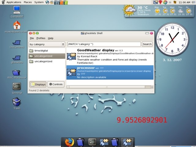Image resolution: width=196 pixels, height=147 pixels.
Task: Open the Trash desktop icon
Action: point(17,102)
